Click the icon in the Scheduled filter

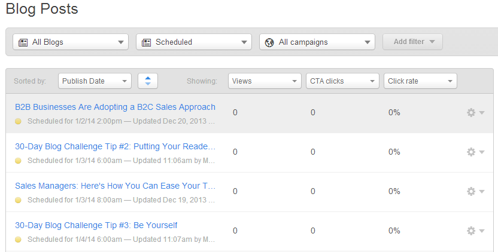click(x=146, y=42)
